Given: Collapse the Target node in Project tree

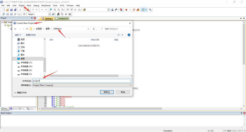Looking at the screenshot, I should pos(2,22).
